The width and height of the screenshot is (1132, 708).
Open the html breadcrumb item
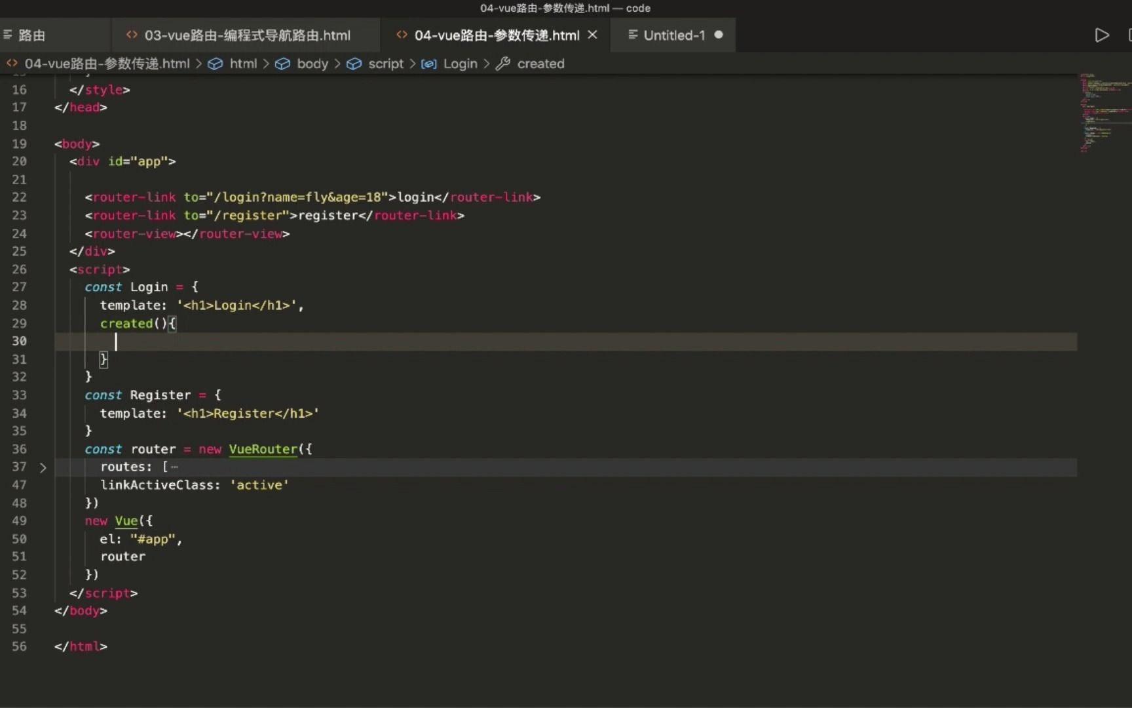[243, 64]
